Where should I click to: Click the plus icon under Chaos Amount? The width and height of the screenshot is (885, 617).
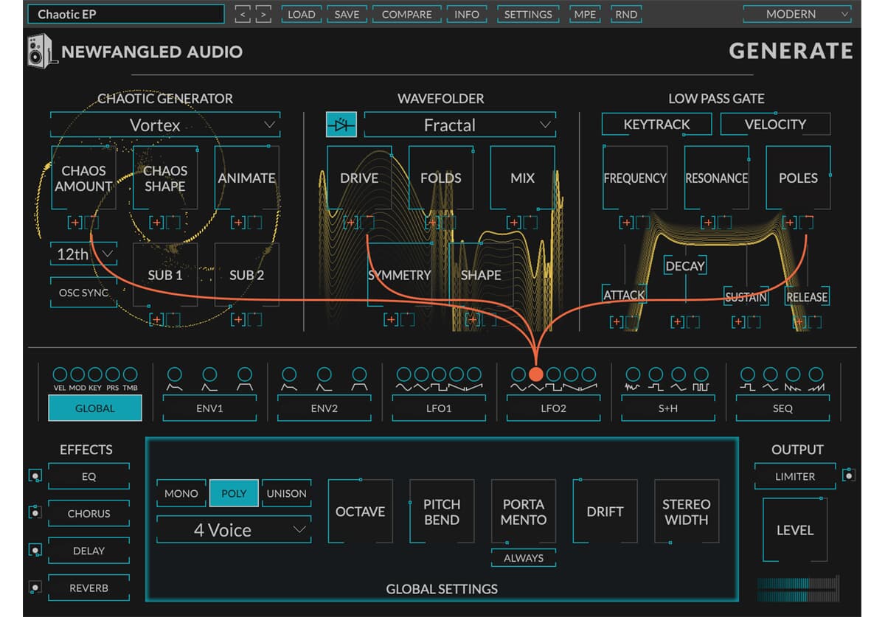coord(75,222)
